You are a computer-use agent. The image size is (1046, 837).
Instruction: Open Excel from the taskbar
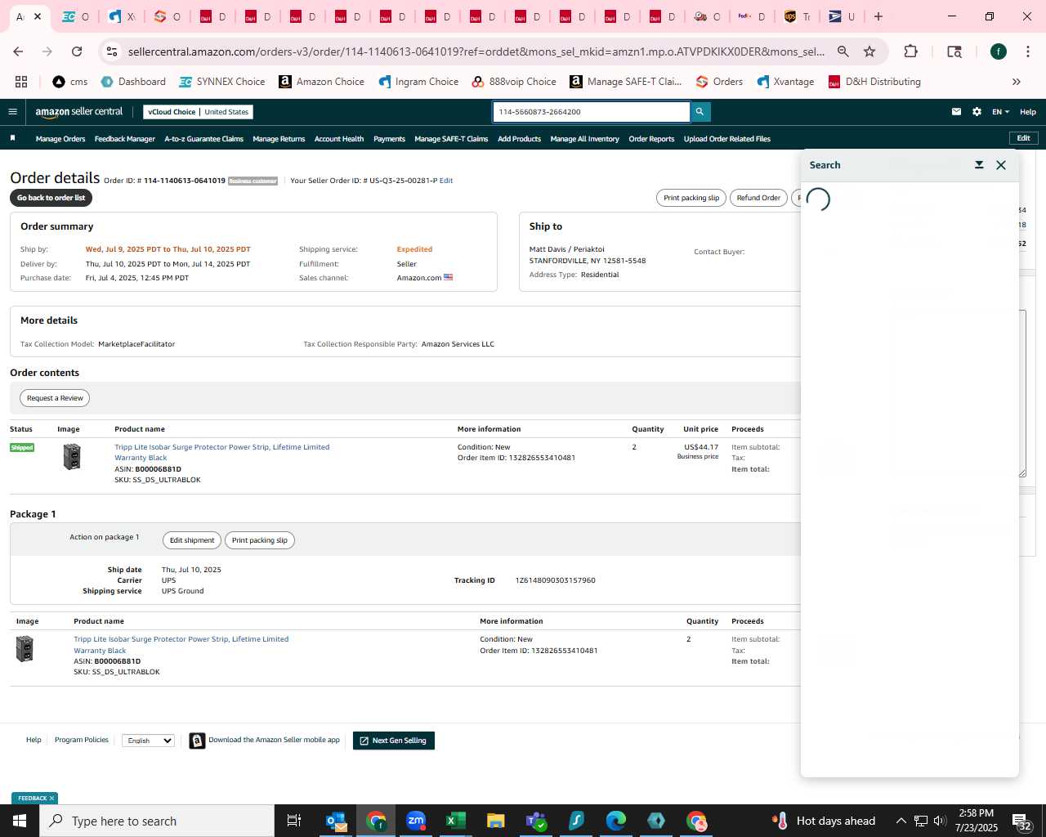tap(455, 821)
